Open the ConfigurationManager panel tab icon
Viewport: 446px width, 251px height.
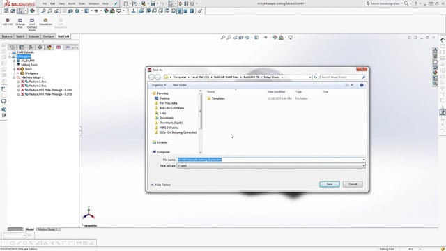coord(31,47)
